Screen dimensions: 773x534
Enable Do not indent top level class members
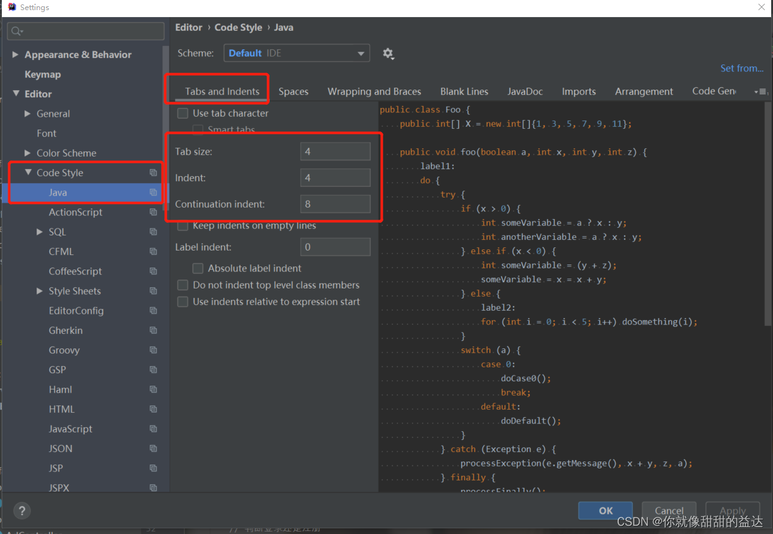[183, 285]
